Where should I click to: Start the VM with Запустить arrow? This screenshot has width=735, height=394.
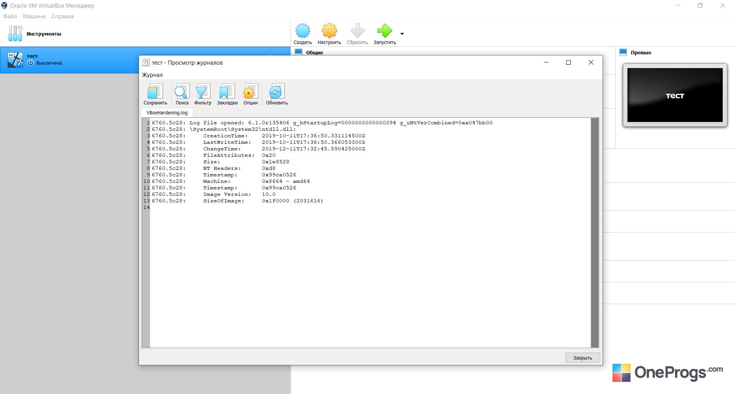pyautogui.click(x=385, y=34)
